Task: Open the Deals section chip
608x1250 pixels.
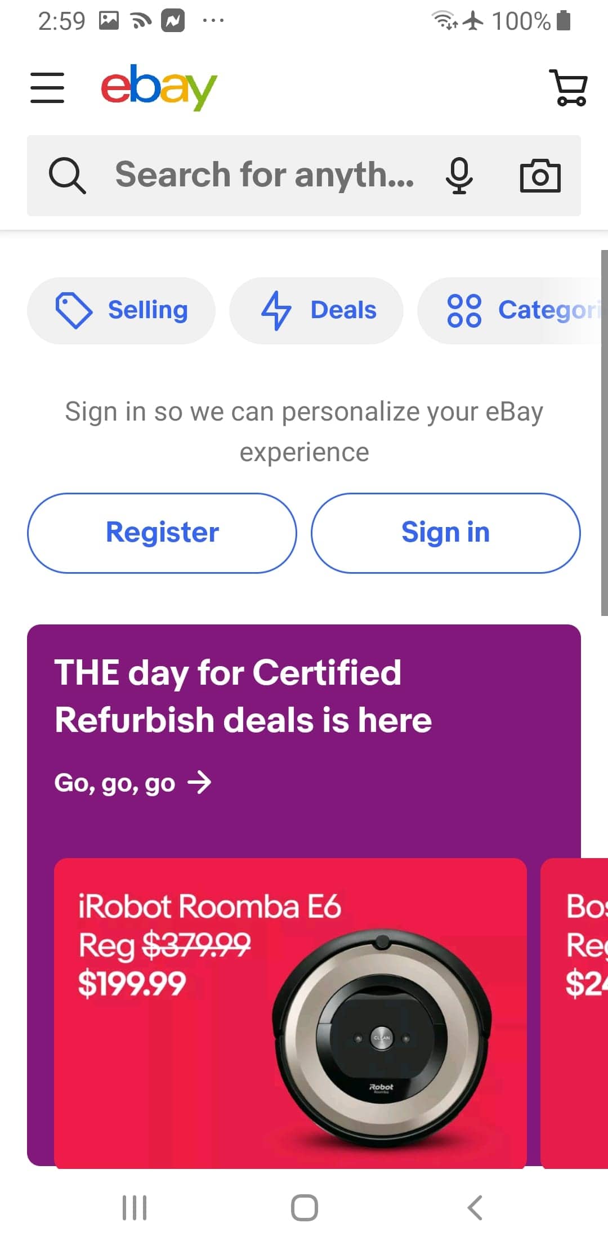Action: [316, 310]
